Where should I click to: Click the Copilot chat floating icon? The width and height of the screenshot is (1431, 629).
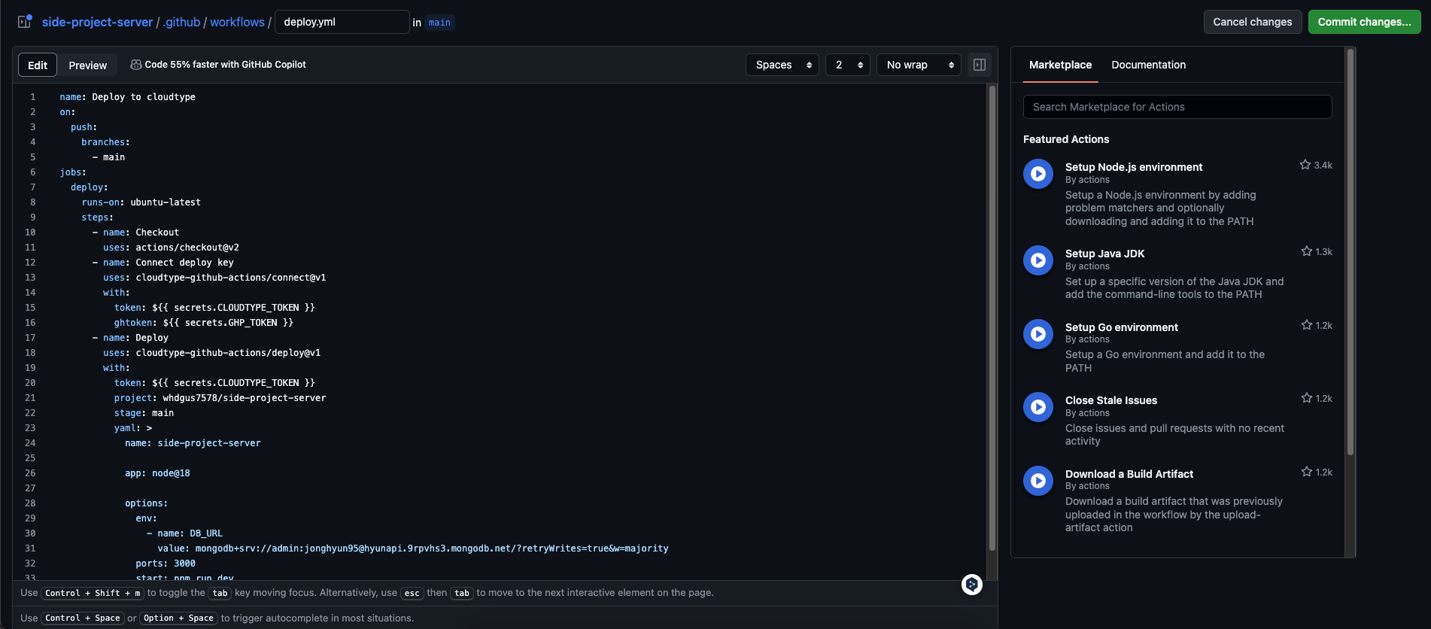pyautogui.click(x=972, y=584)
